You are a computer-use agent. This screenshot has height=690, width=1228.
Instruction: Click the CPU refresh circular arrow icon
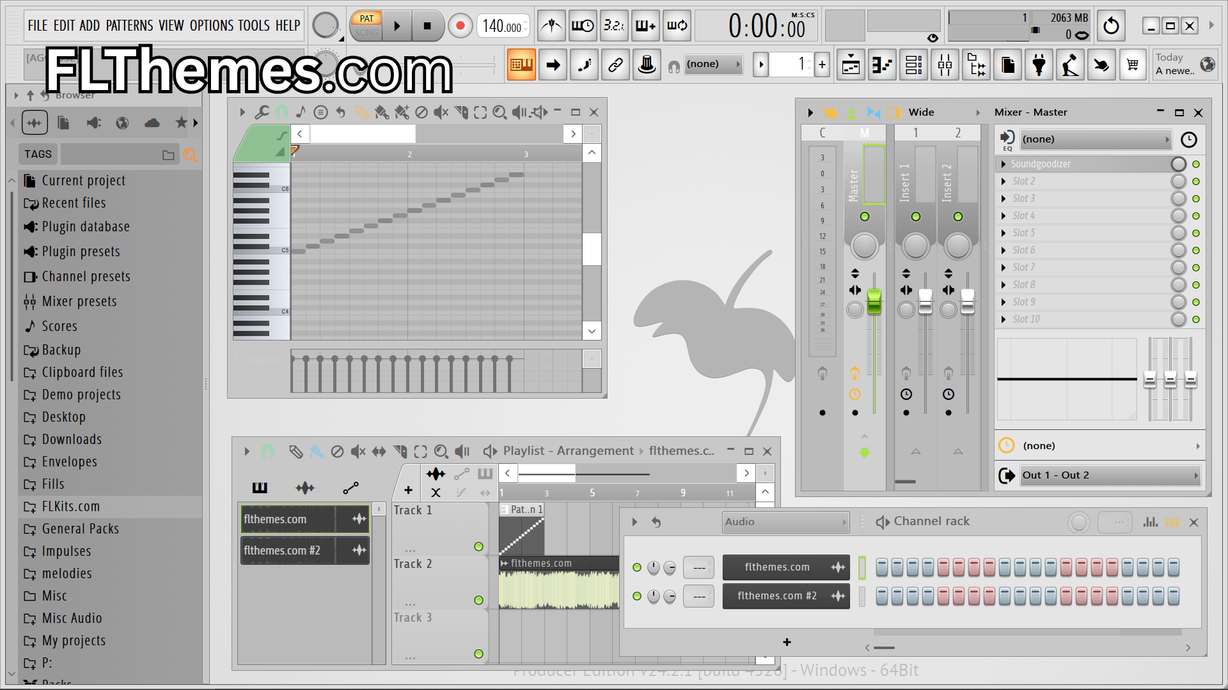(x=1111, y=26)
